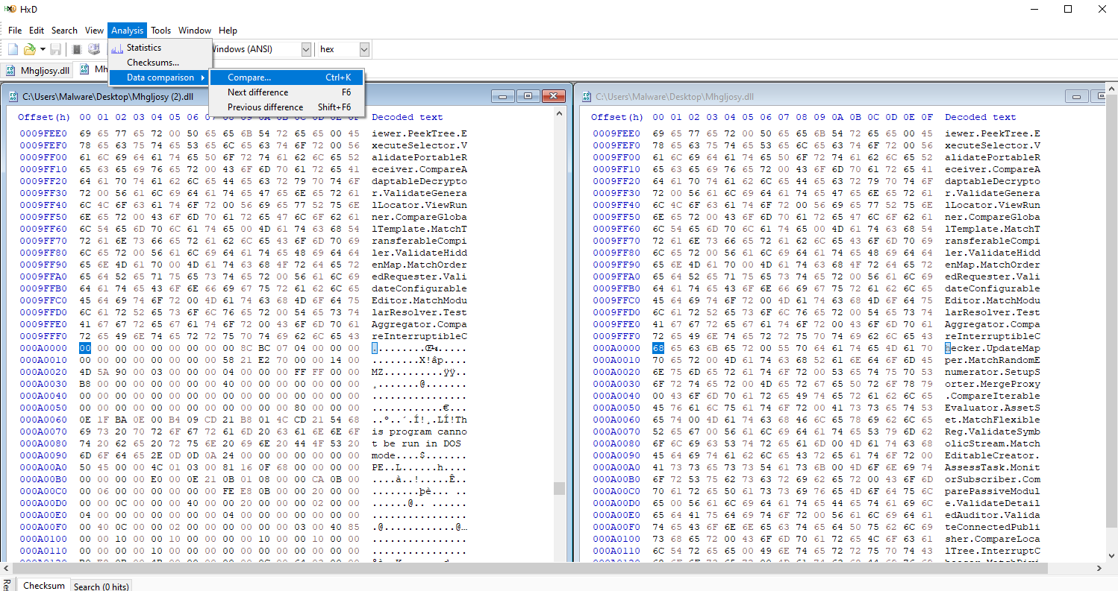Click the Open disk icon in toolbar
This screenshot has height=591, width=1118.
(94, 49)
